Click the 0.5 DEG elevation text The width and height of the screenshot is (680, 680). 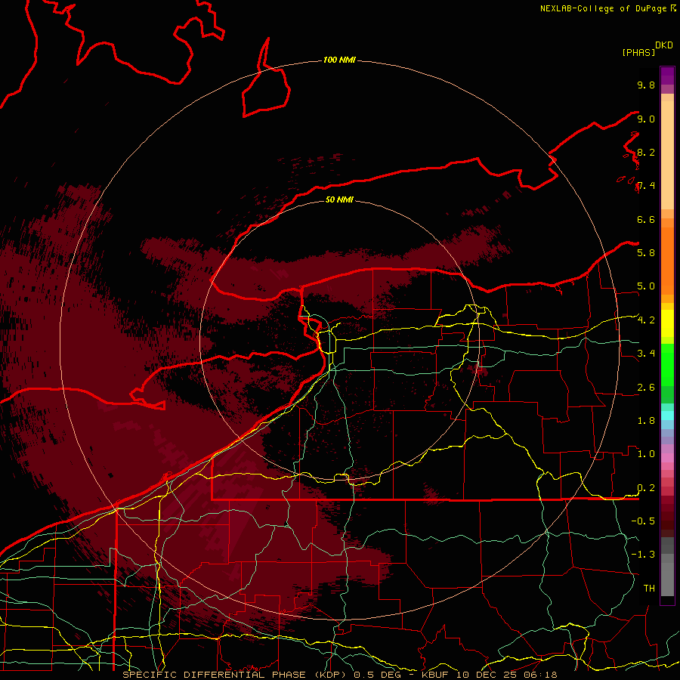pyautogui.click(x=377, y=675)
